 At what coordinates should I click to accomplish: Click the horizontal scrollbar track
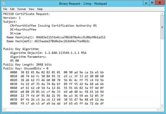pyautogui.click(x=81, y=110)
